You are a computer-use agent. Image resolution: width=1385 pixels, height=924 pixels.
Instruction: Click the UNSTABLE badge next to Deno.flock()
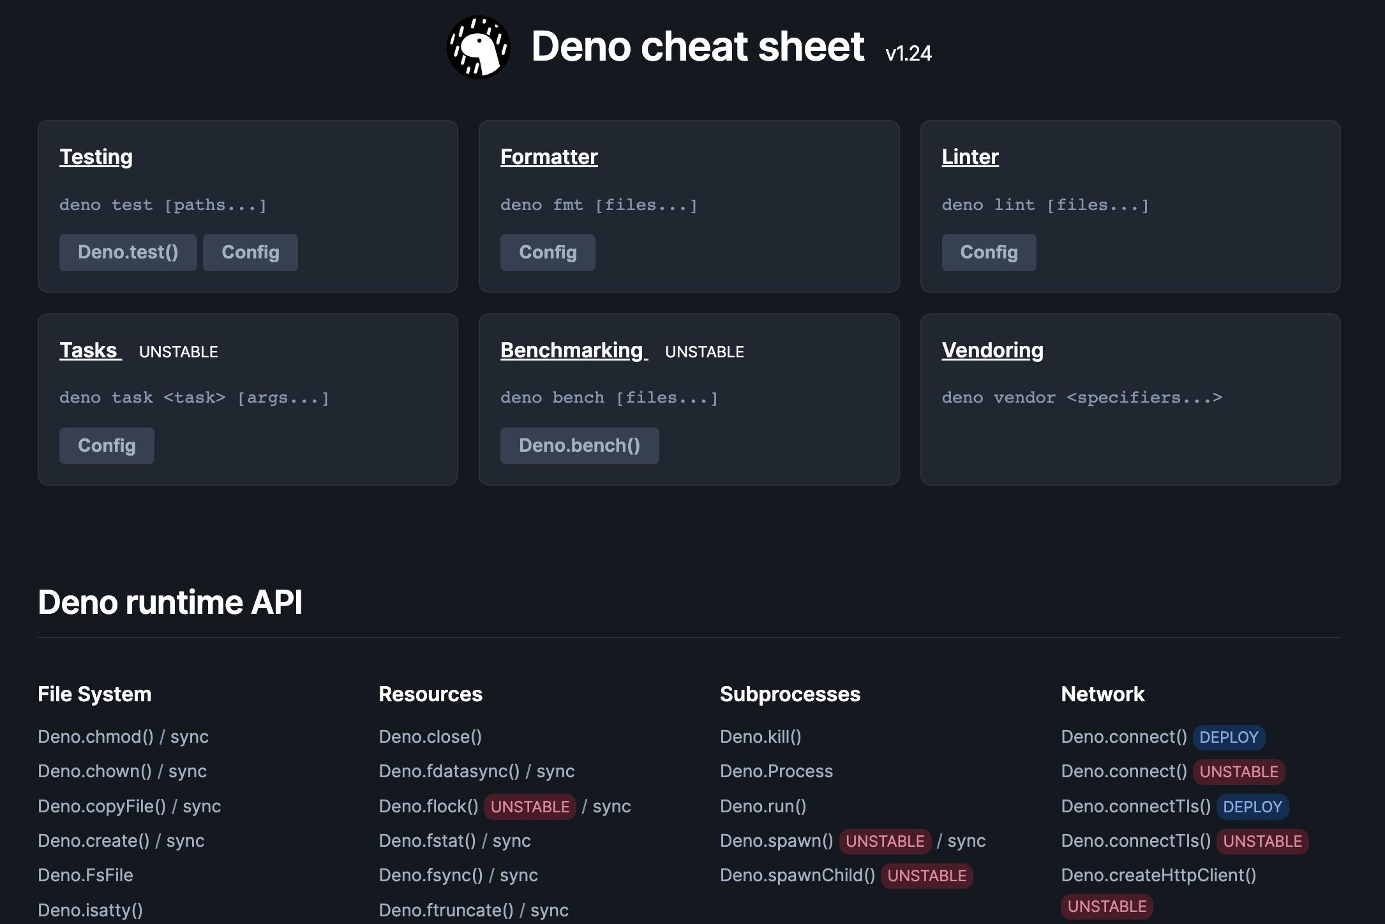tap(529, 807)
